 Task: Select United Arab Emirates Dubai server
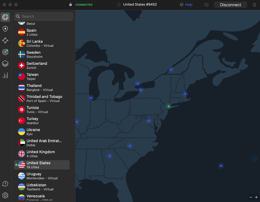pos(42,143)
